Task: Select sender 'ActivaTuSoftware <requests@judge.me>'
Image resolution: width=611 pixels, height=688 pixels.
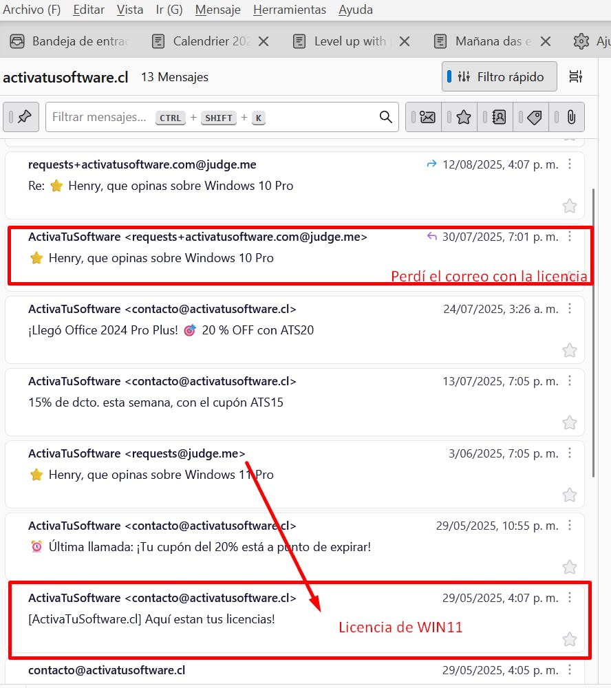Action: 136,453
